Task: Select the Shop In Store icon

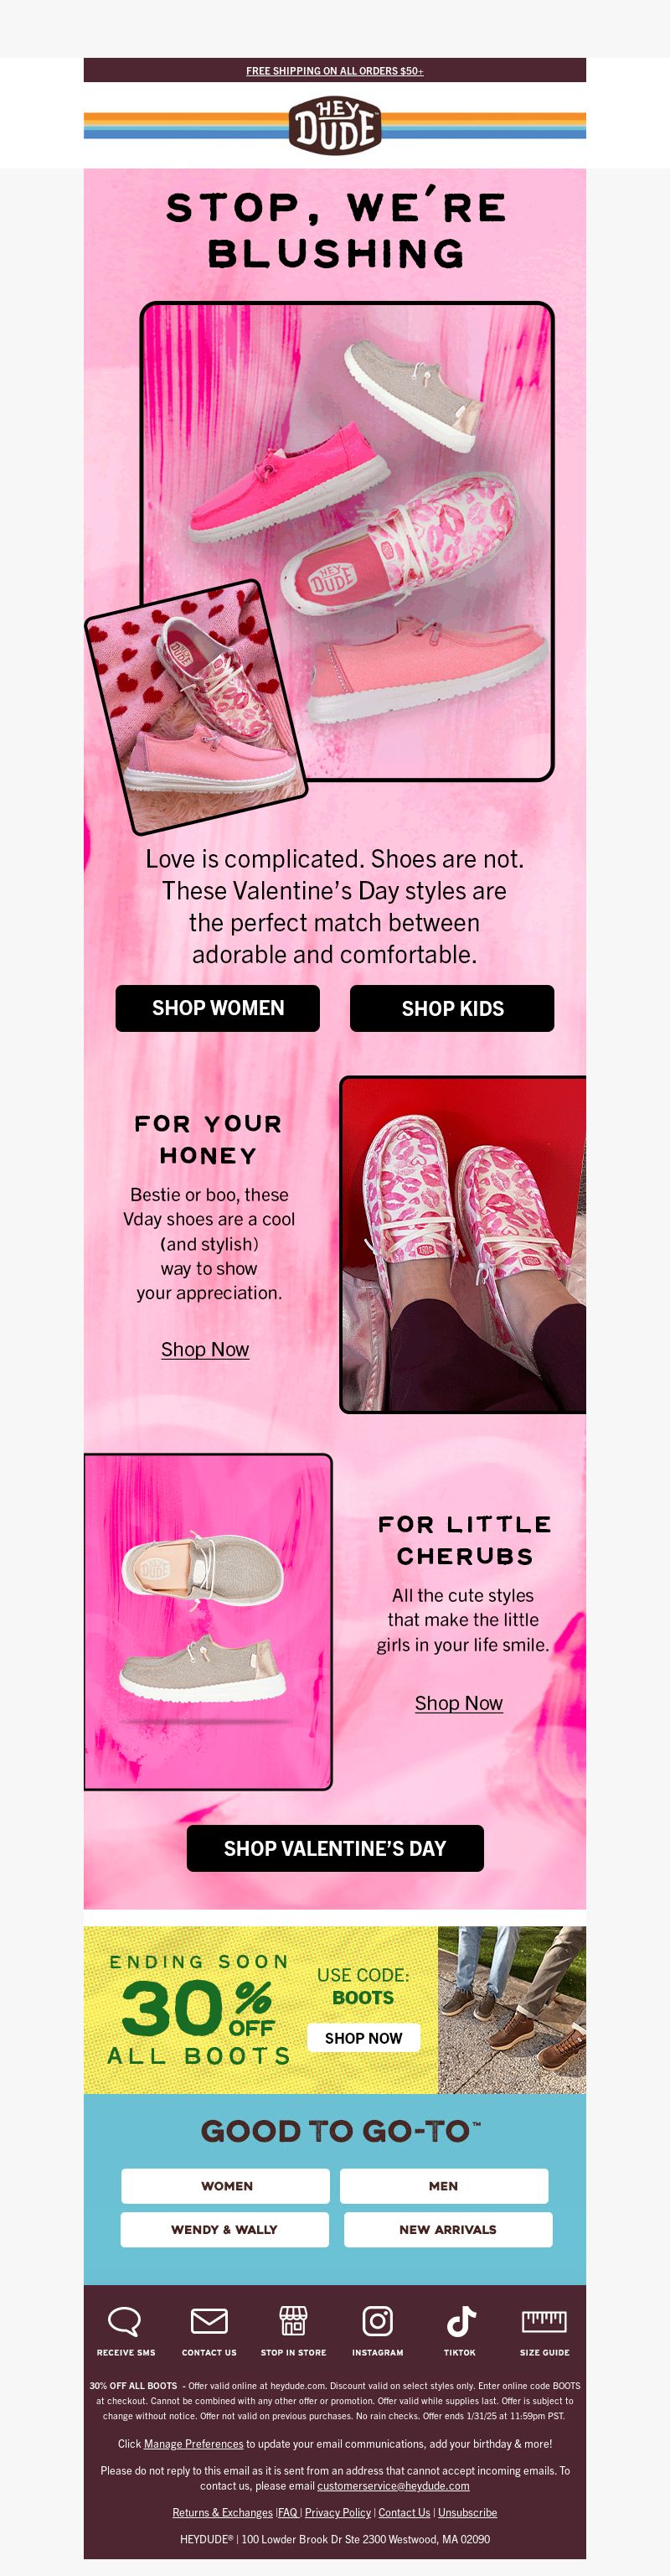Action: (x=292, y=2320)
